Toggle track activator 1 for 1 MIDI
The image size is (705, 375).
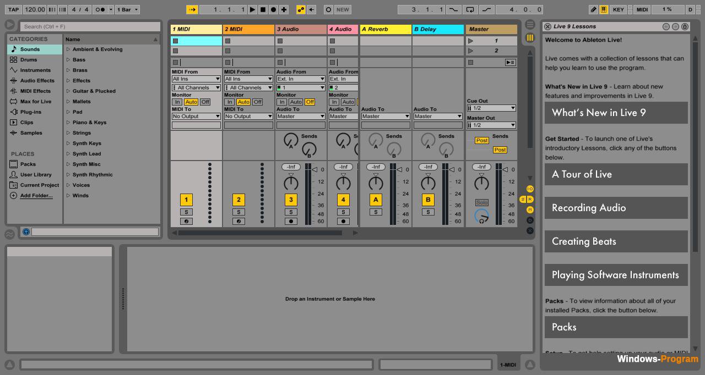pyautogui.click(x=186, y=200)
